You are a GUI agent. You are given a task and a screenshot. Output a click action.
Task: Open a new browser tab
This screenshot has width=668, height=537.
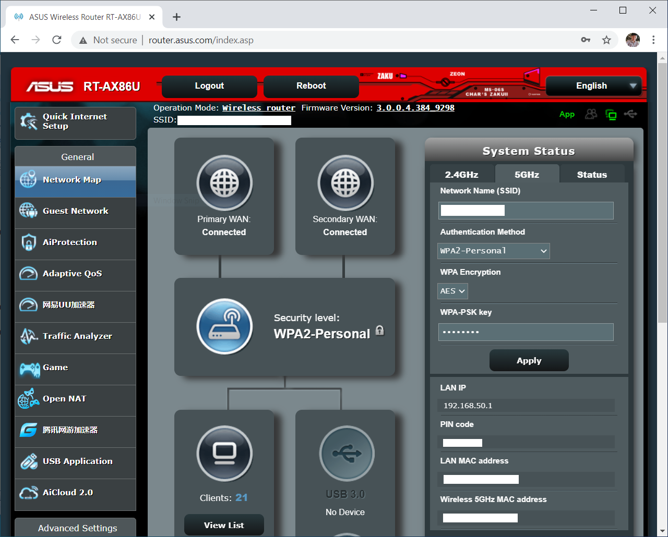[x=177, y=17]
